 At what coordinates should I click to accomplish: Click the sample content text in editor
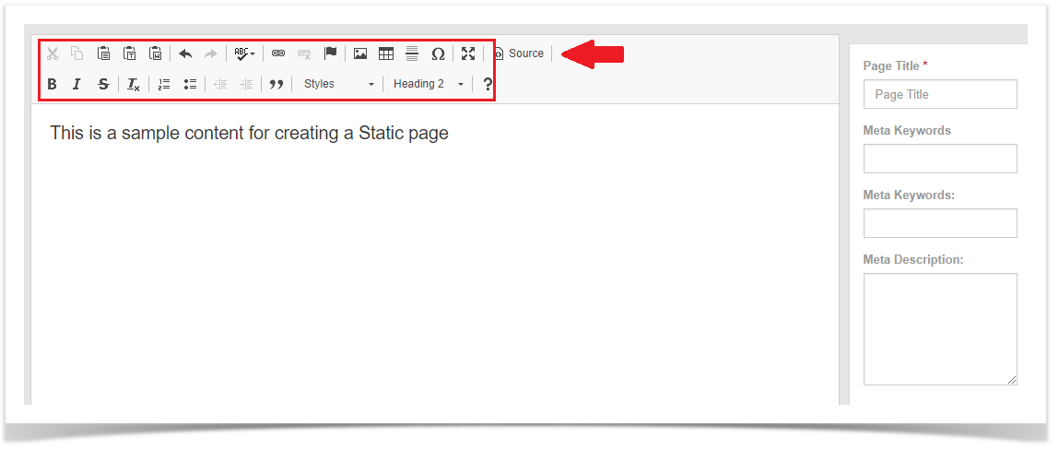[x=249, y=133]
